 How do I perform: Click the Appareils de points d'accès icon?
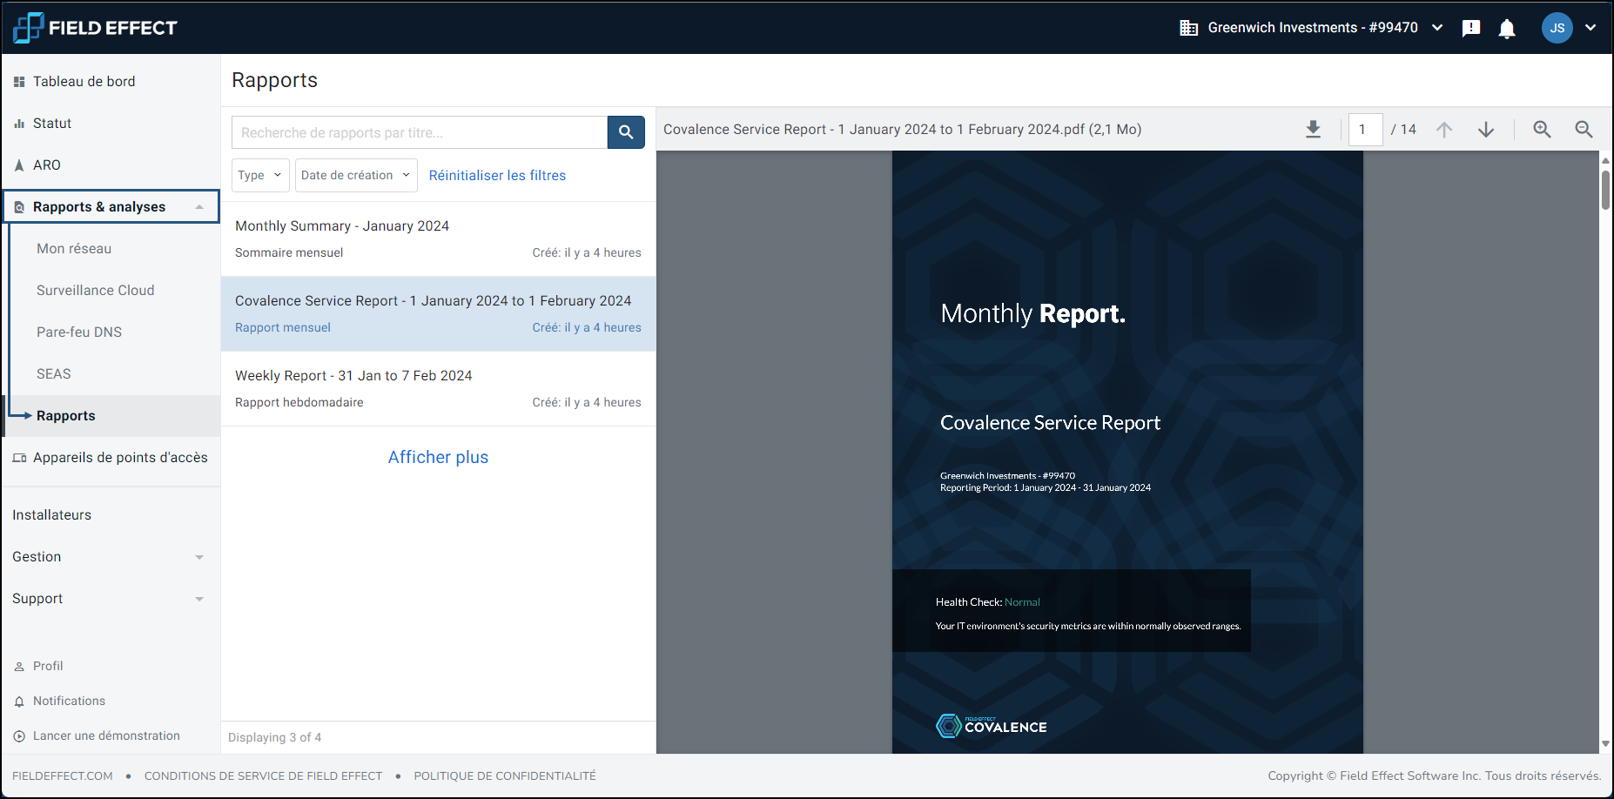(x=19, y=458)
